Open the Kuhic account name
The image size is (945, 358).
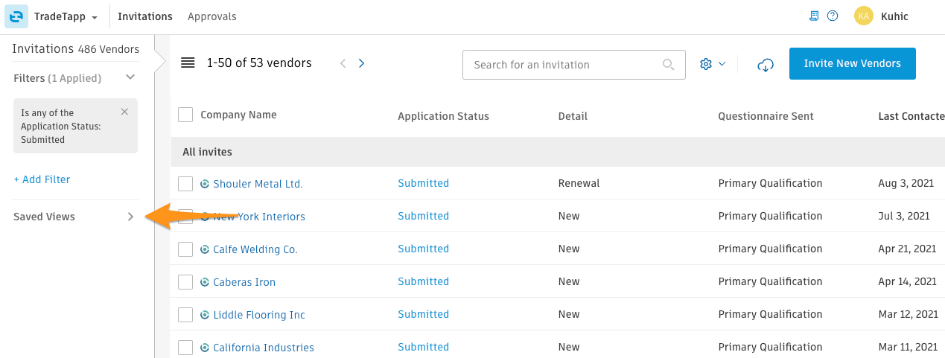point(894,16)
